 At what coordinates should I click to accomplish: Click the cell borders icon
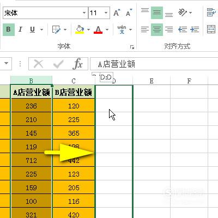pyautogui.click(x=56, y=29)
